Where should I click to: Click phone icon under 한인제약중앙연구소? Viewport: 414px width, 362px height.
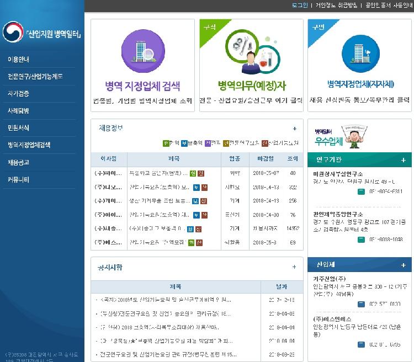click(x=360, y=239)
